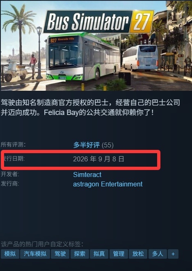
Task: Click the 2026 年 9 月 8 日 release date
Action: pos(98,159)
